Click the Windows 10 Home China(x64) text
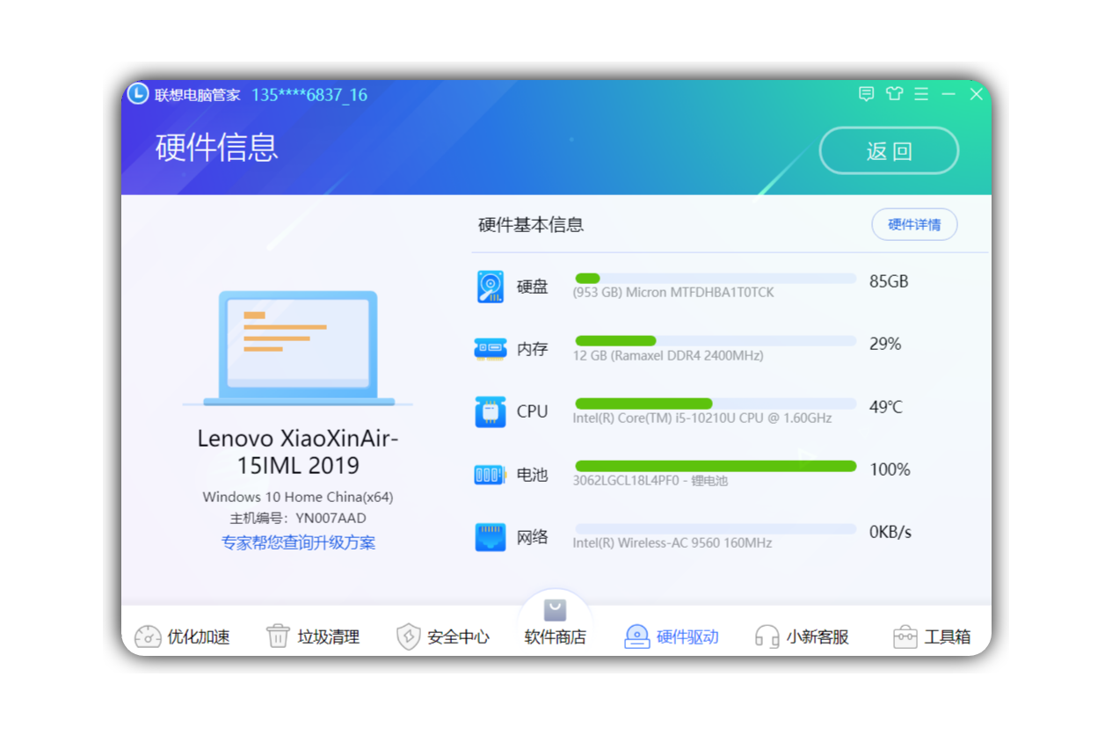 point(298,497)
